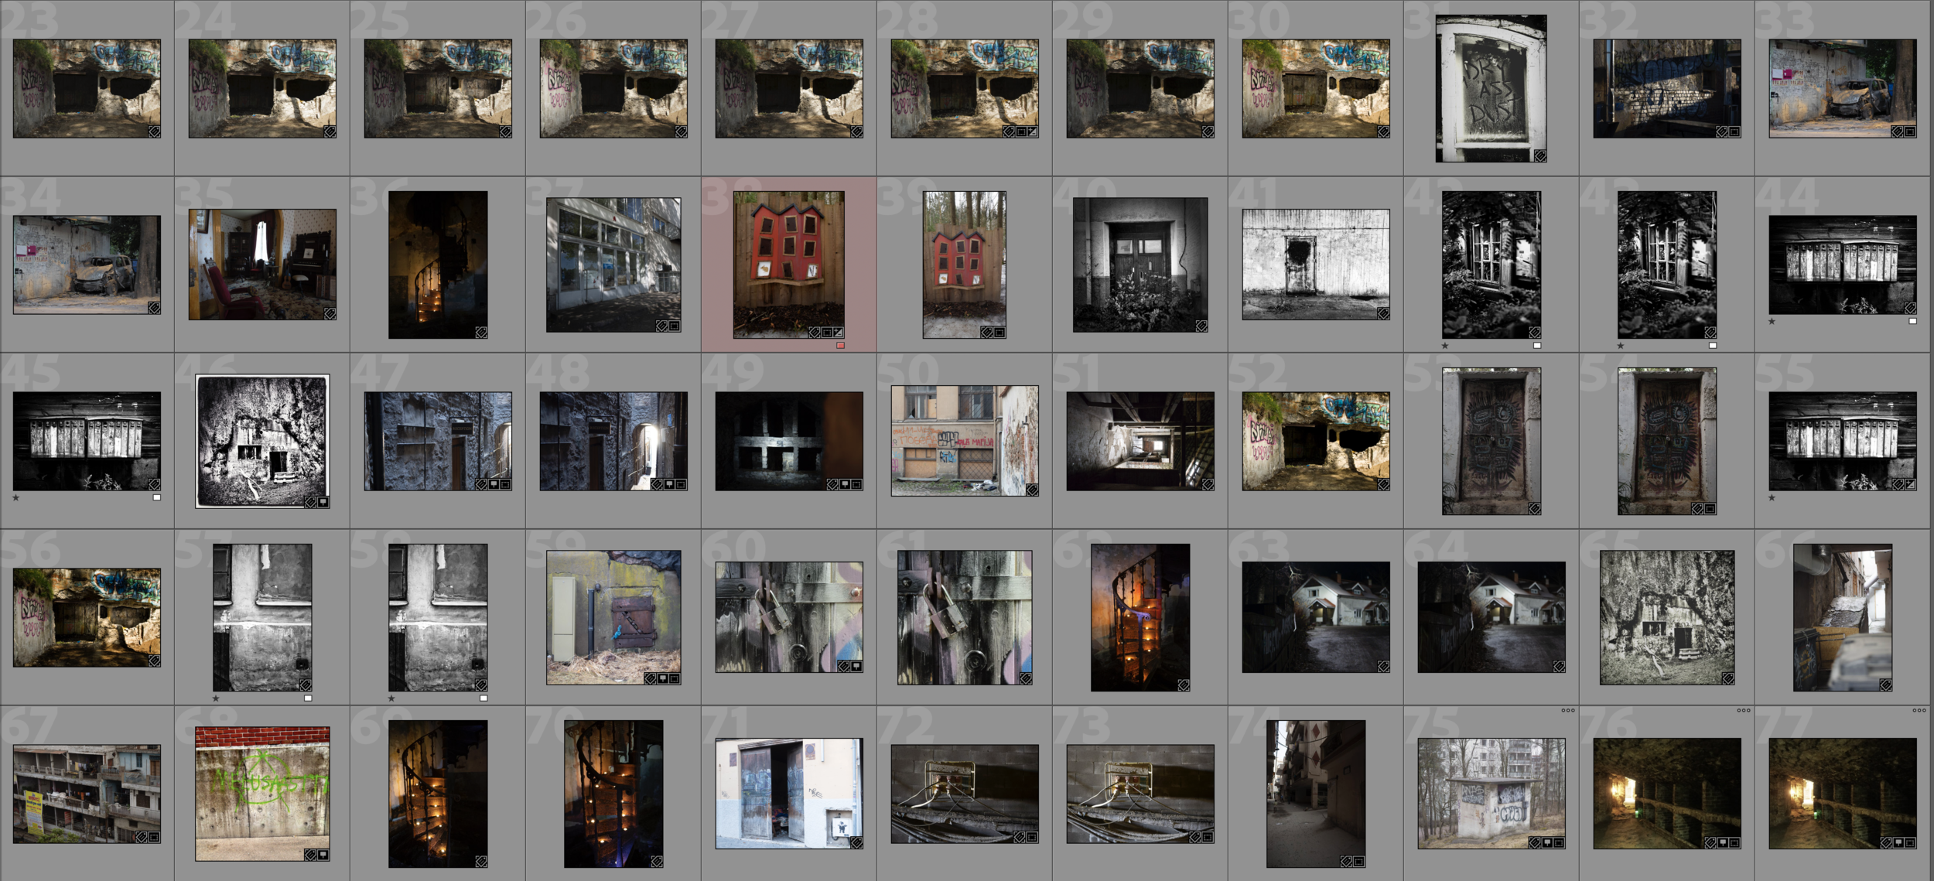This screenshot has width=1934, height=881.
Task: Click the location badge on photo 47
Action: (x=494, y=484)
